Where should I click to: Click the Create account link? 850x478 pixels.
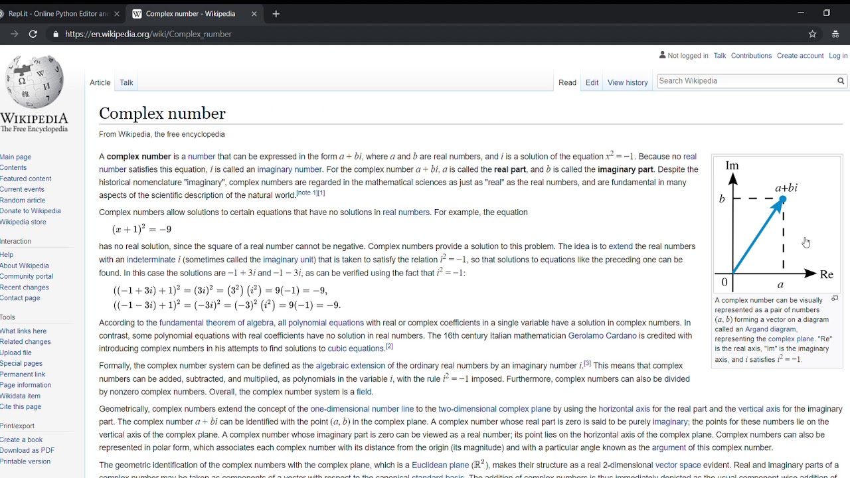[x=800, y=56]
